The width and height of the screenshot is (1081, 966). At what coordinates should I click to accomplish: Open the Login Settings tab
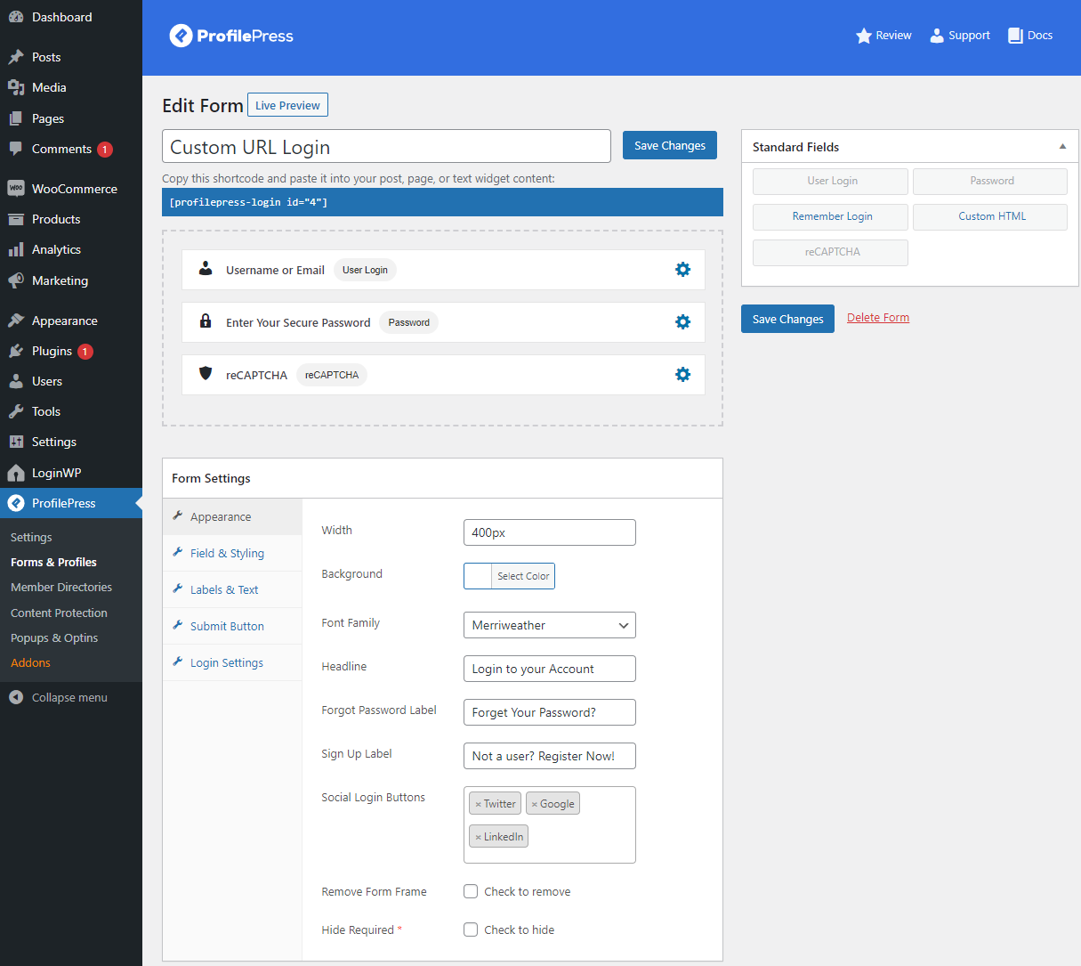point(232,662)
